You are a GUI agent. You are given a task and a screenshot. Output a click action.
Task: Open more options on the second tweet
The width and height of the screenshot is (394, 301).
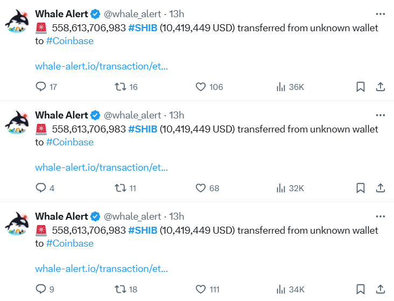pos(380,115)
